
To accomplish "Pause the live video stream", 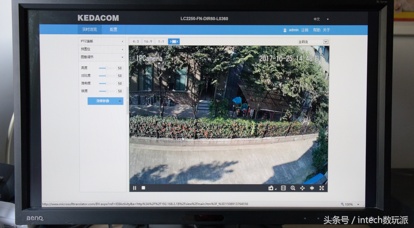I will (x=135, y=188).
